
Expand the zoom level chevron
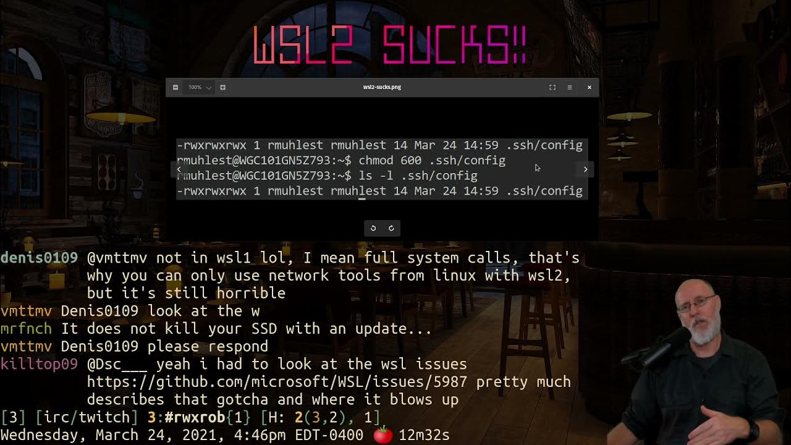coord(209,87)
